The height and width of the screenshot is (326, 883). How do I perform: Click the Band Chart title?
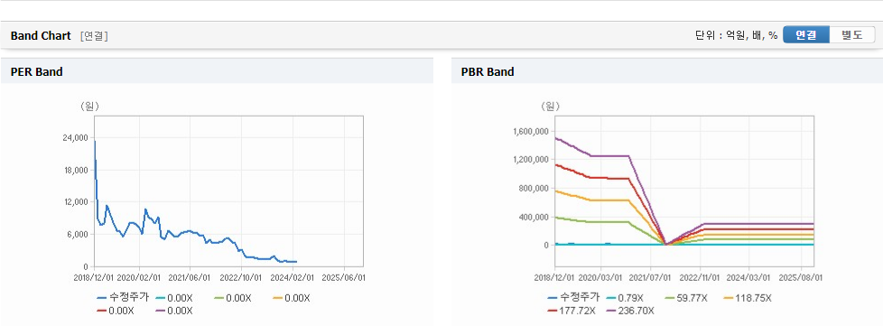point(41,36)
